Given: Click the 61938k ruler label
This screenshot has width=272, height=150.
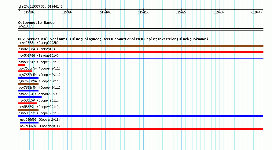Looking at the screenshot, I should click(x=29, y=12).
